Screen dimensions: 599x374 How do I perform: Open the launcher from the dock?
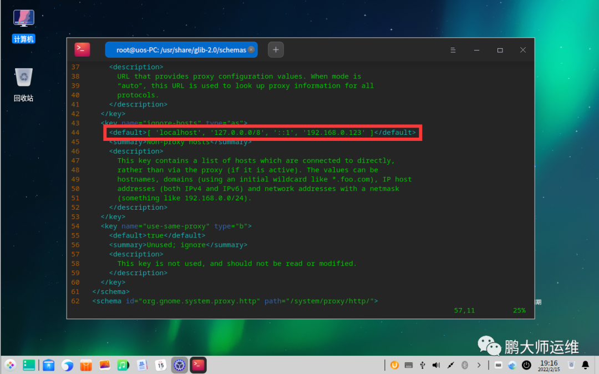tap(11, 365)
